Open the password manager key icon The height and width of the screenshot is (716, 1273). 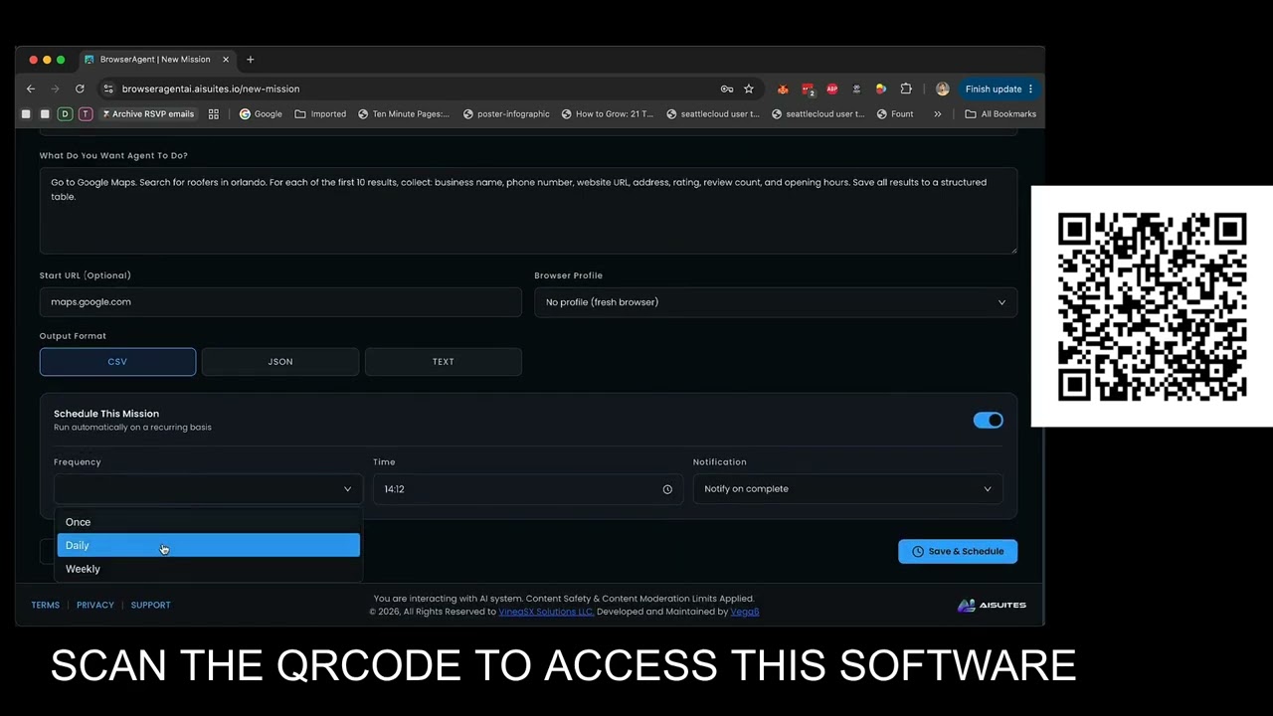click(727, 89)
